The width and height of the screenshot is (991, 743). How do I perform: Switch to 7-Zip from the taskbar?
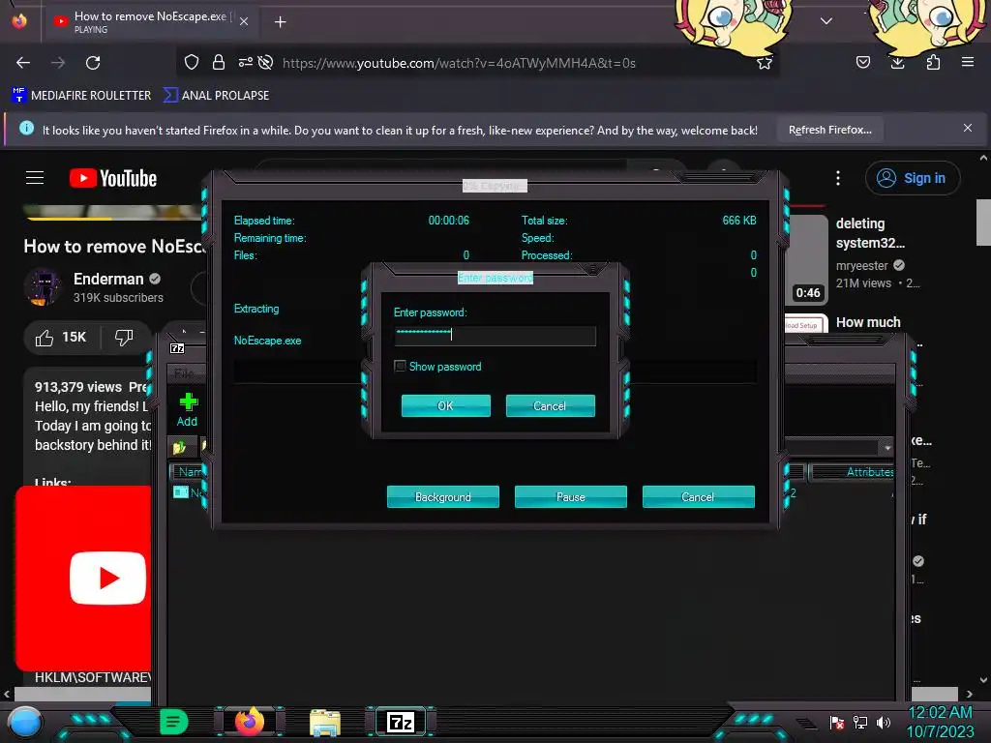[401, 722]
